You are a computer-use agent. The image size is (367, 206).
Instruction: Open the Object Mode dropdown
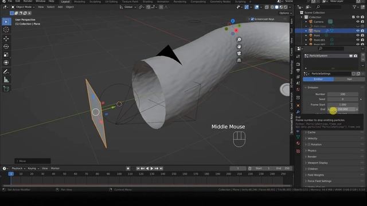pyautogui.click(x=23, y=7)
